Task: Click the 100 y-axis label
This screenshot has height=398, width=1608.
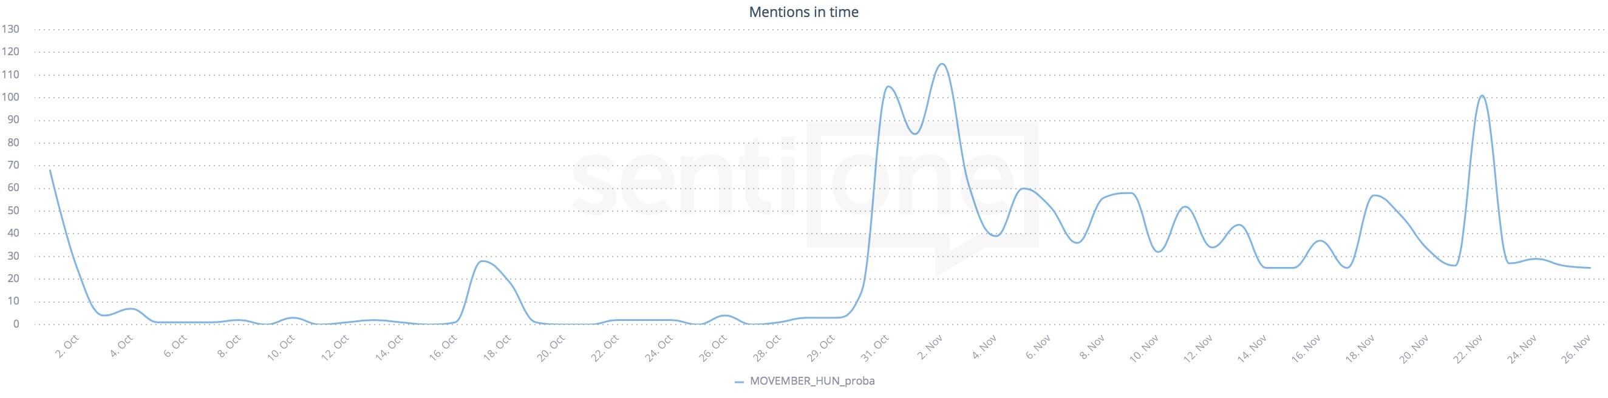Action: click(x=10, y=97)
